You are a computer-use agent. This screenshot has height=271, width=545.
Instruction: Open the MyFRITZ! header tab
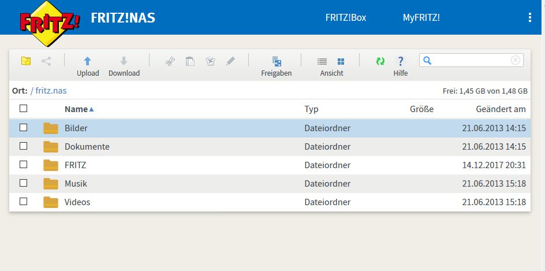point(421,17)
